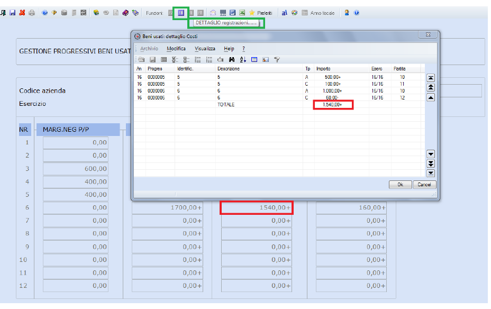The height and width of the screenshot is (309, 491).
Task: Jump to first record with top arrow button
Action: click(x=431, y=78)
